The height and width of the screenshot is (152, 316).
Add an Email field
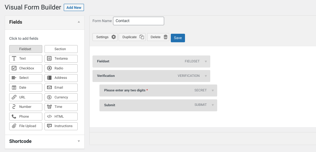pos(61,88)
